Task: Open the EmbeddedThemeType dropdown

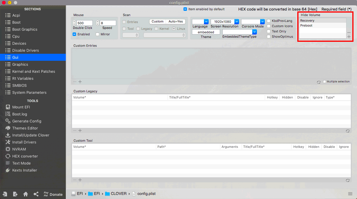Action: tap(254, 32)
